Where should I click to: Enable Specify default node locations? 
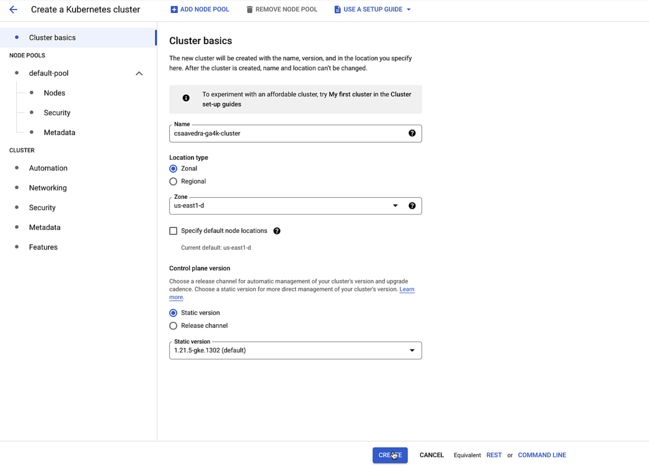tap(173, 231)
